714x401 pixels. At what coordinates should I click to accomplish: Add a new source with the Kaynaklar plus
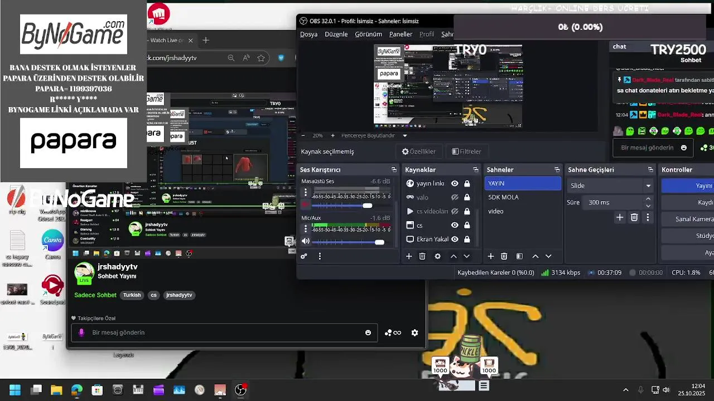click(409, 256)
